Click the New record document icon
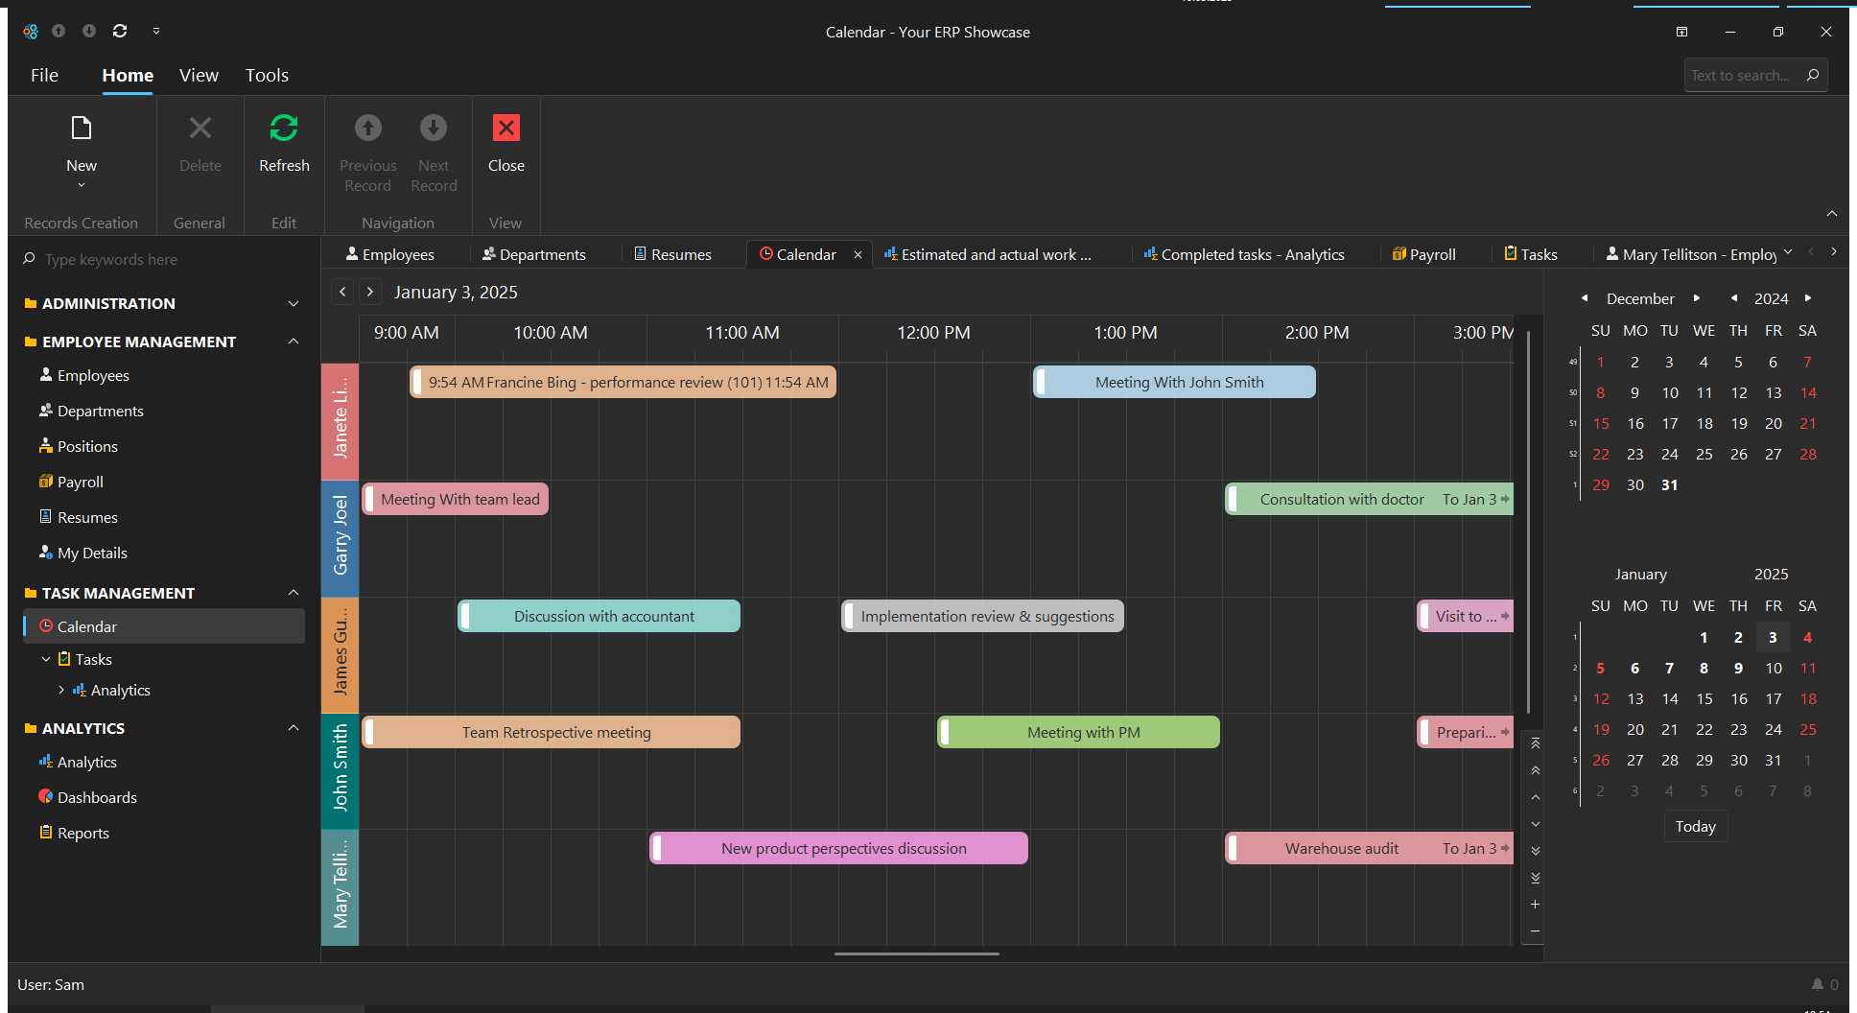Viewport: 1857px width, 1013px height. tap(82, 129)
